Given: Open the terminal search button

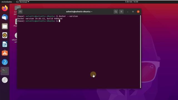Looking at the screenshot, I should coord(116,12).
